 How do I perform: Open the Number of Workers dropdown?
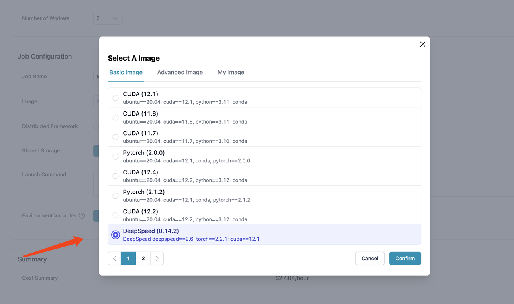point(108,18)
